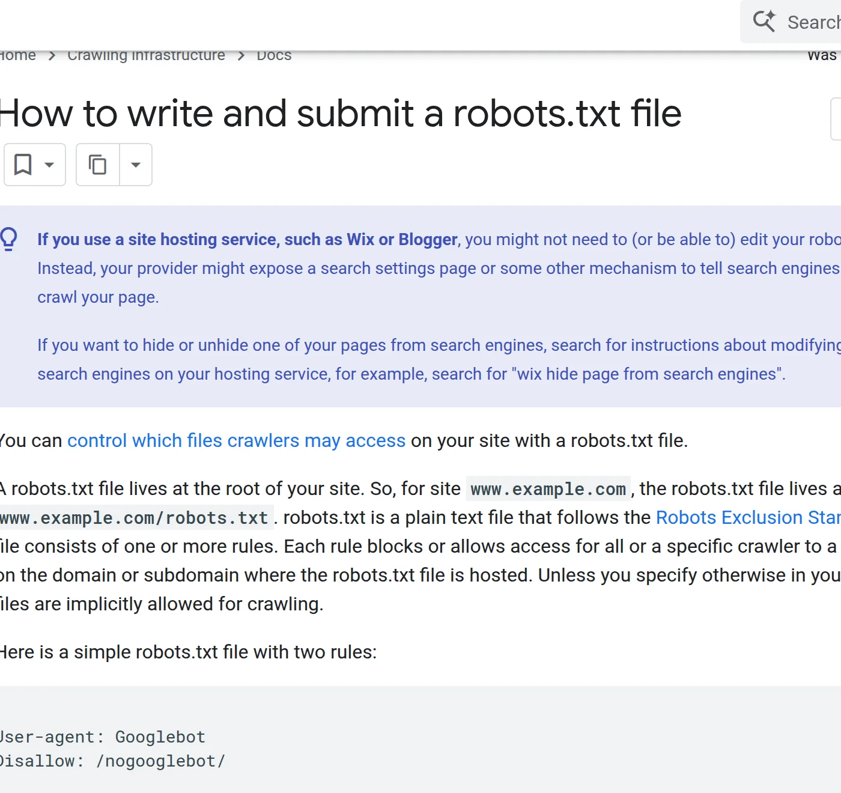Click the AI search sparkle icon

765,21
